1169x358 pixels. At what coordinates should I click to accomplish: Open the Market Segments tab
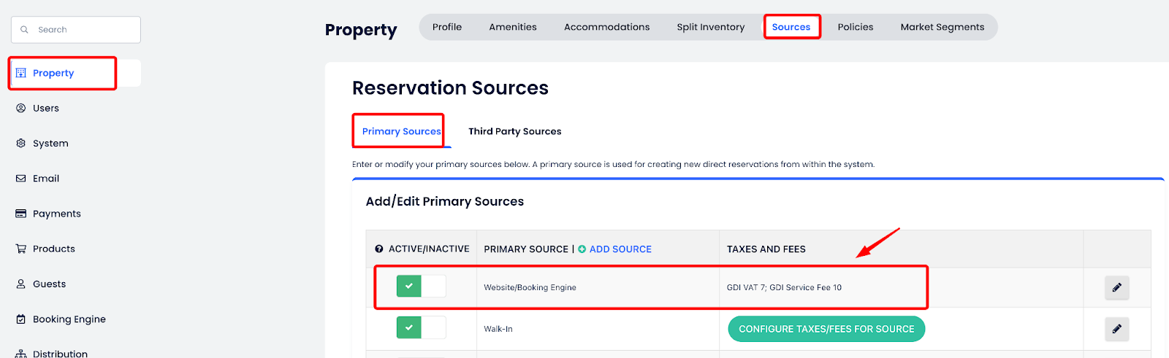point(942,27)
